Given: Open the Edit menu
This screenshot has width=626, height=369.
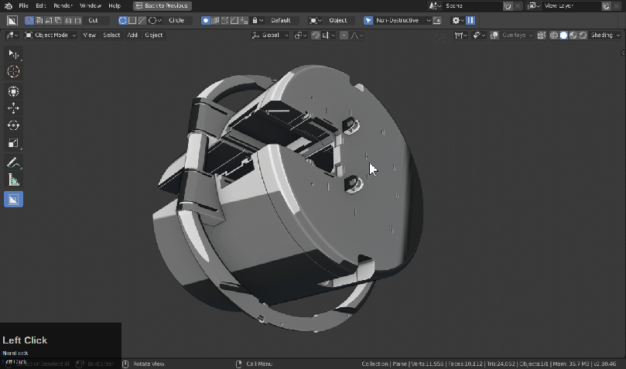Looking at the screenshot, I should pyautogui.click(x=40, y=5).
